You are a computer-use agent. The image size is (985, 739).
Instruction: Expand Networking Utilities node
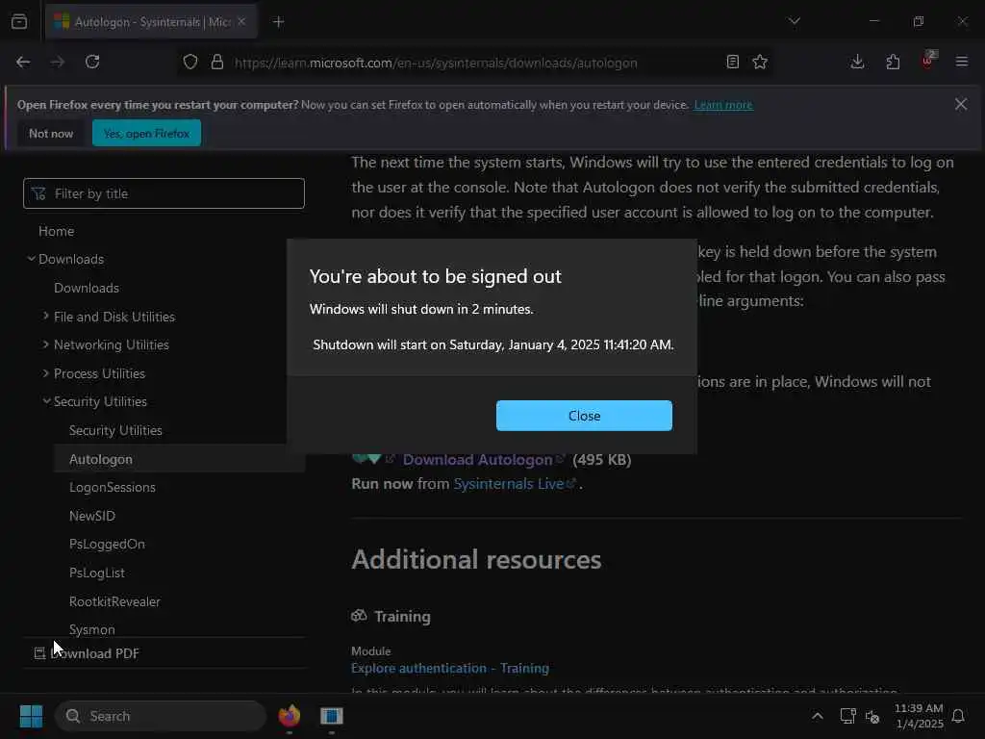45,344
